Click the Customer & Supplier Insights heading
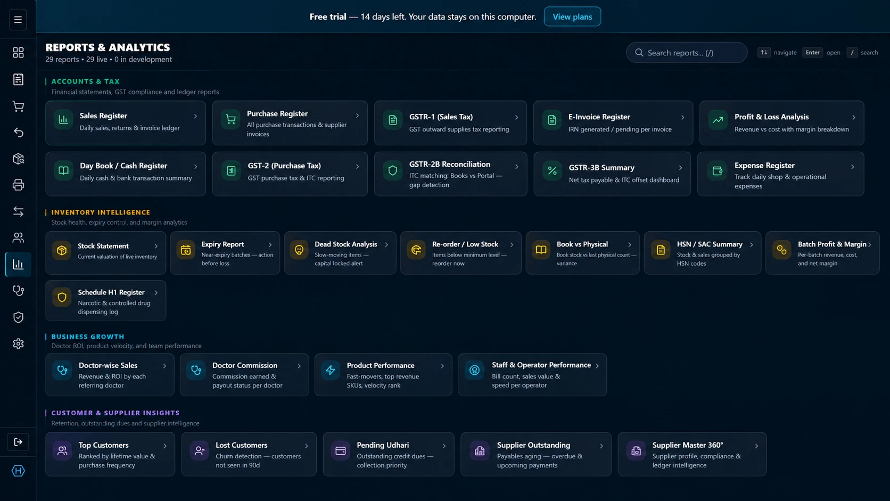 pos(116,413)
